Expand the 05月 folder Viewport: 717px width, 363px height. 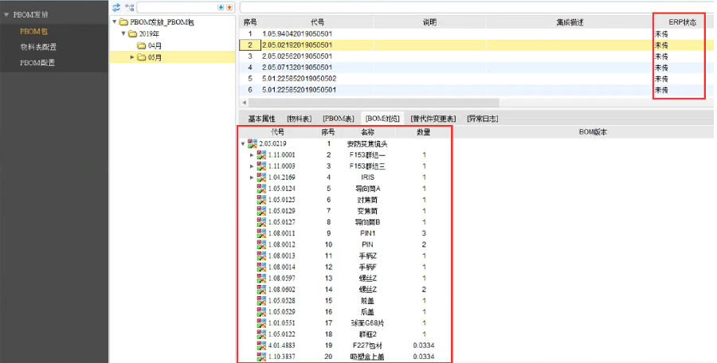coord(132,57)
